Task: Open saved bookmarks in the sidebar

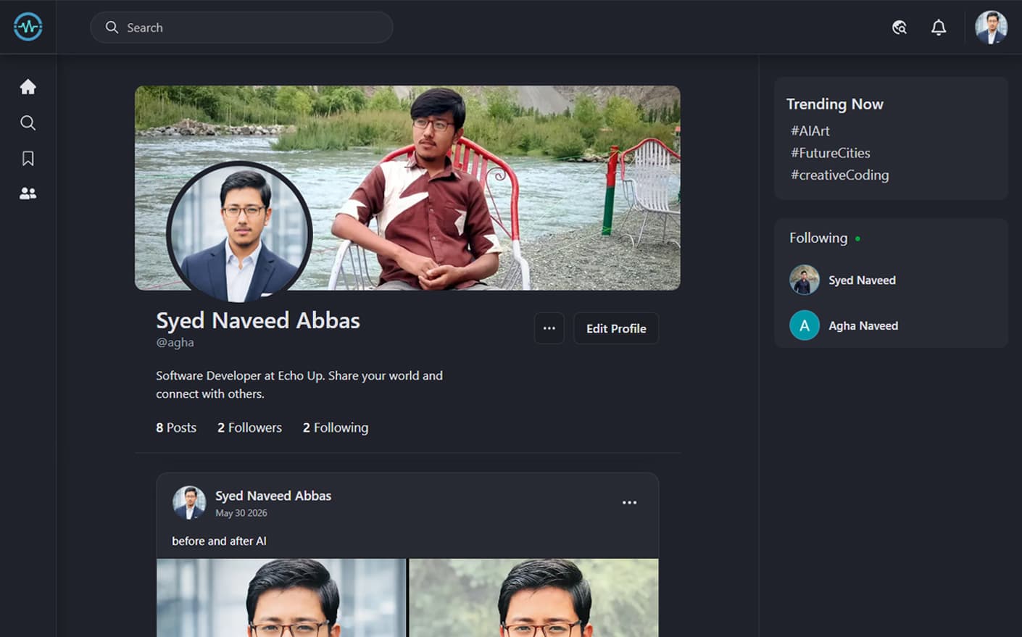Action: [28, 158]
